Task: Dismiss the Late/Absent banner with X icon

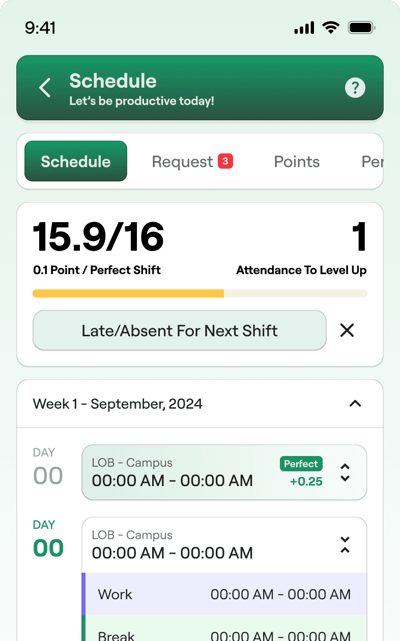Action: [x=347, y=330]
